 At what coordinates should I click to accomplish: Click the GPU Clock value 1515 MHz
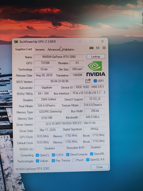point(42,136)
